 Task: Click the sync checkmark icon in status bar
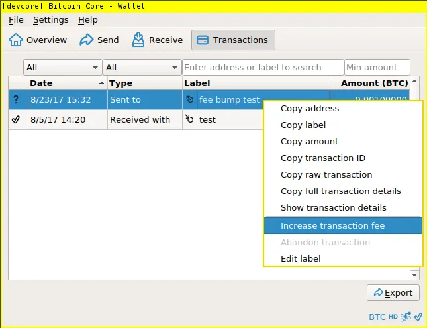418,317
